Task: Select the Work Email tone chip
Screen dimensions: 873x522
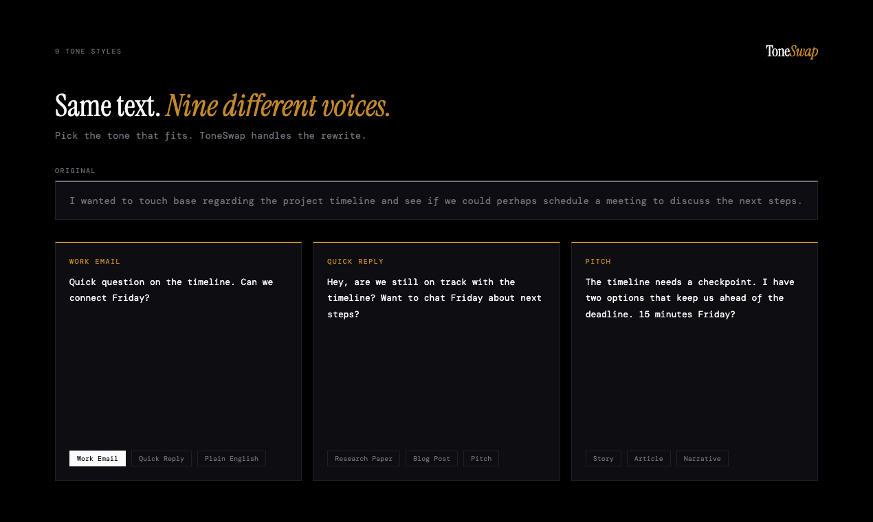Action: (97, 458)
